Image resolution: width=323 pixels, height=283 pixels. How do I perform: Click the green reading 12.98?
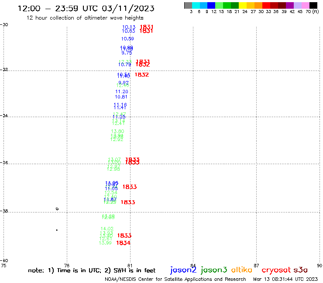113,169
